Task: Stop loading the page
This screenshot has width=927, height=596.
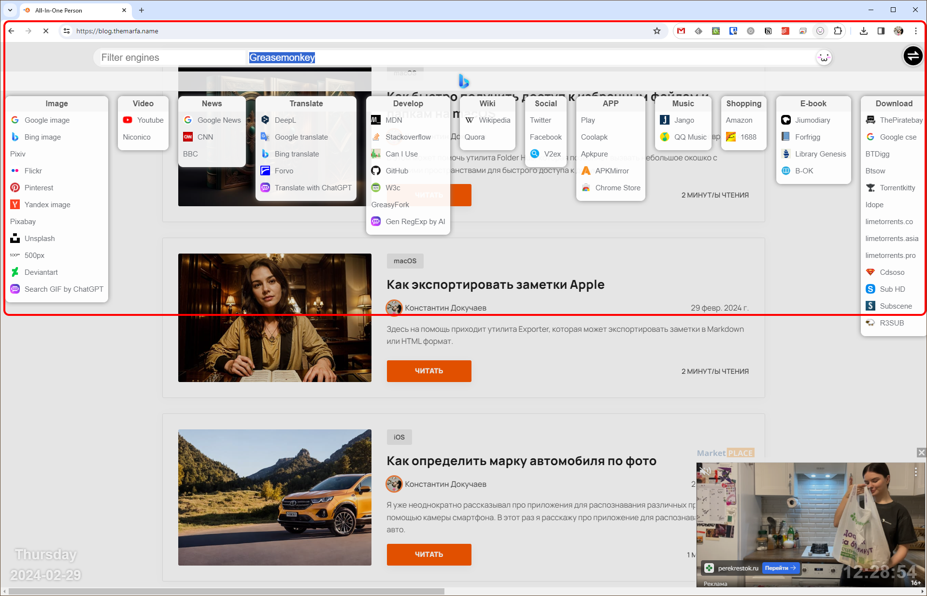Action: pyautogui.click(x=46, y=31)
